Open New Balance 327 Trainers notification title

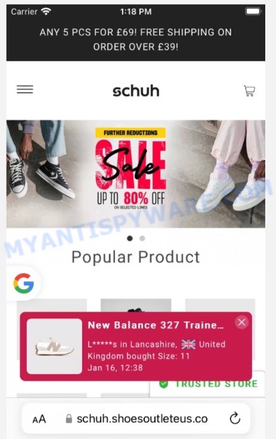click(x=156, y=325)
